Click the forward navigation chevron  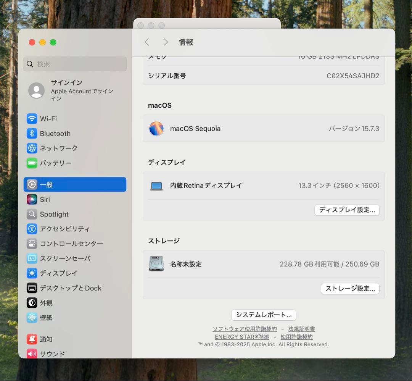click(x=166, y=42)
